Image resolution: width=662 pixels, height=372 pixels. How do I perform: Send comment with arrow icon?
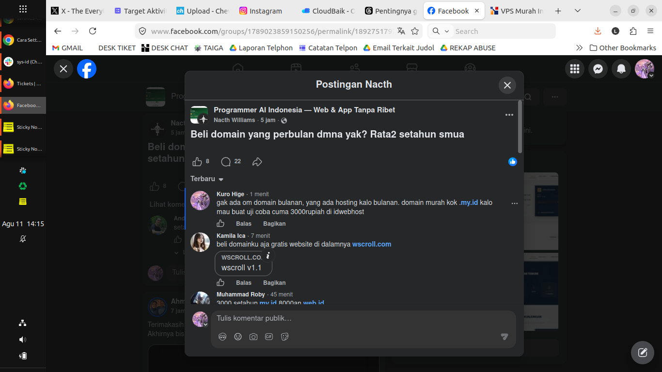tap(504, 337)
